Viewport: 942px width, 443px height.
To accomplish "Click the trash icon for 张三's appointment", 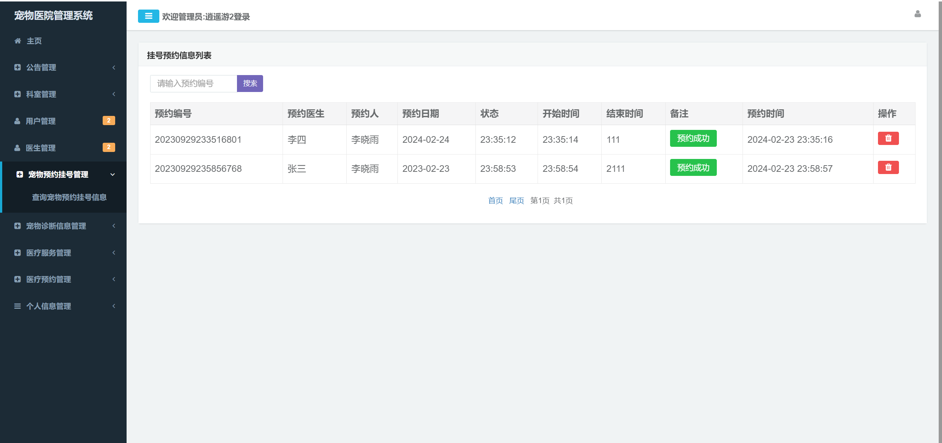I will pyautogui.click(x=888, y=167).
